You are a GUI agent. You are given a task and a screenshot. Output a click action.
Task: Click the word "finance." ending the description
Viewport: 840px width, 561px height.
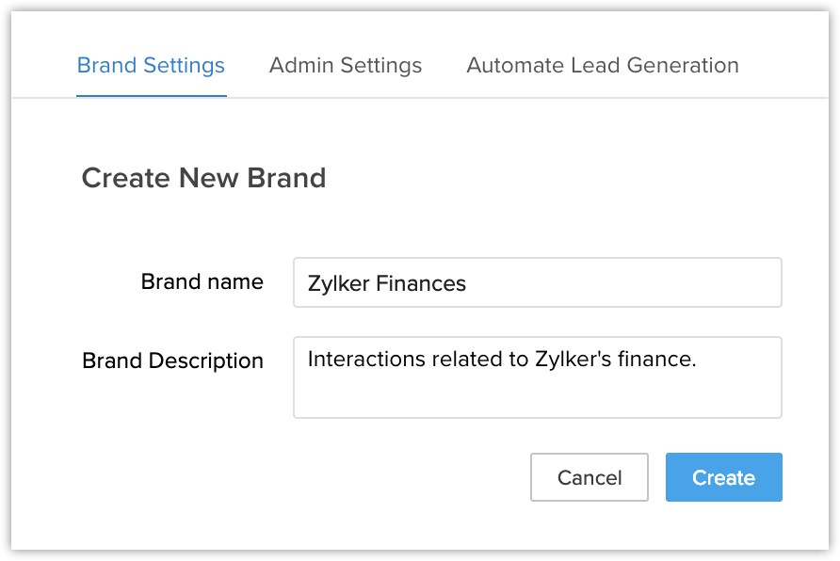657,359
